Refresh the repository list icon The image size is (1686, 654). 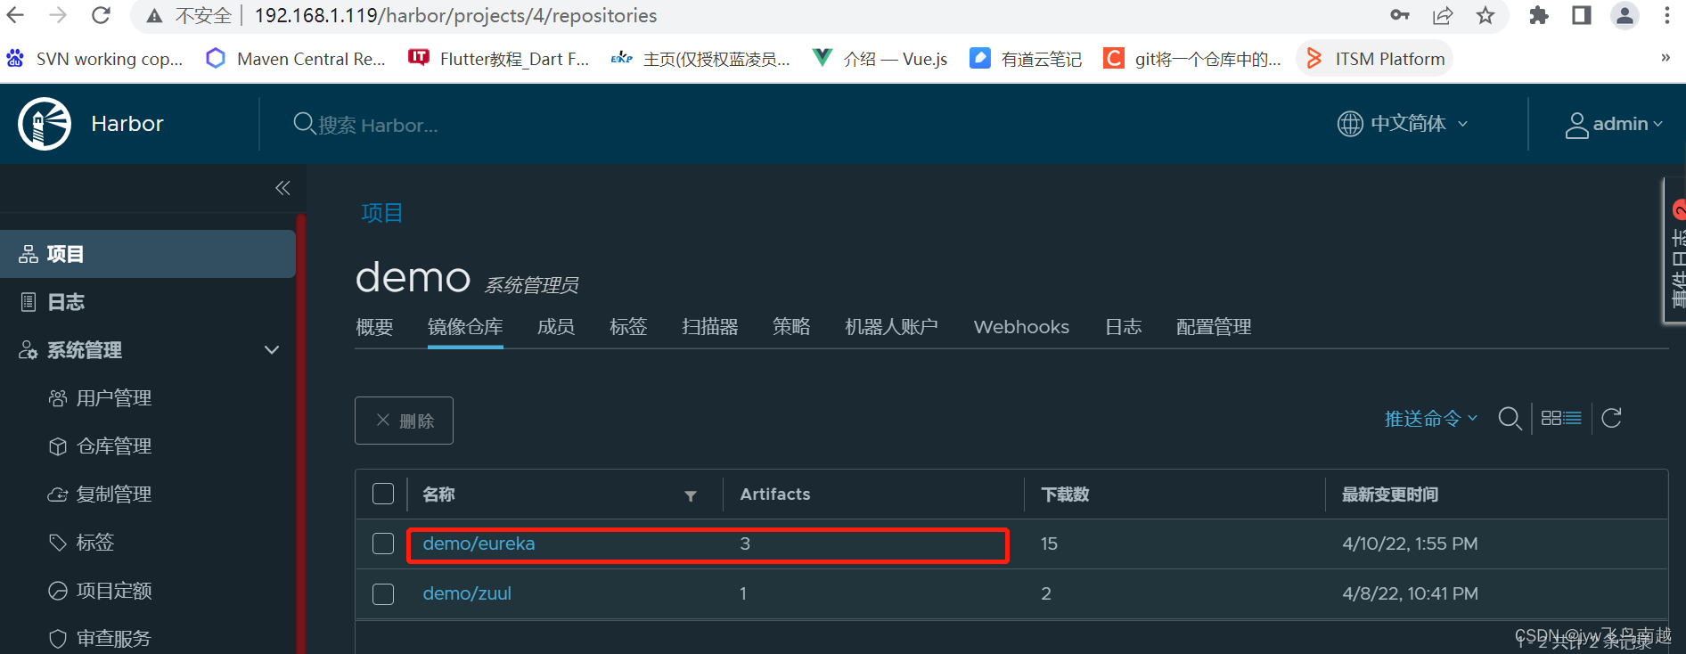pos(1611,418)
